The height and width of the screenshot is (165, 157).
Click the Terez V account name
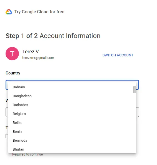(x=31, y=52)
